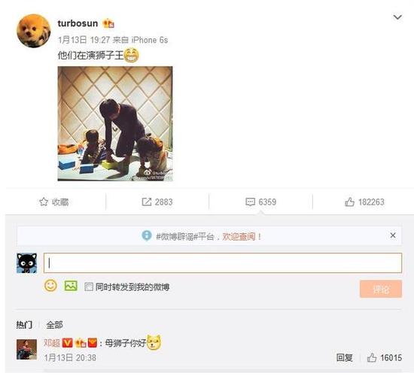
Task: Check 同时转发到我的微博 checkbox
Action: coord(89,287)
